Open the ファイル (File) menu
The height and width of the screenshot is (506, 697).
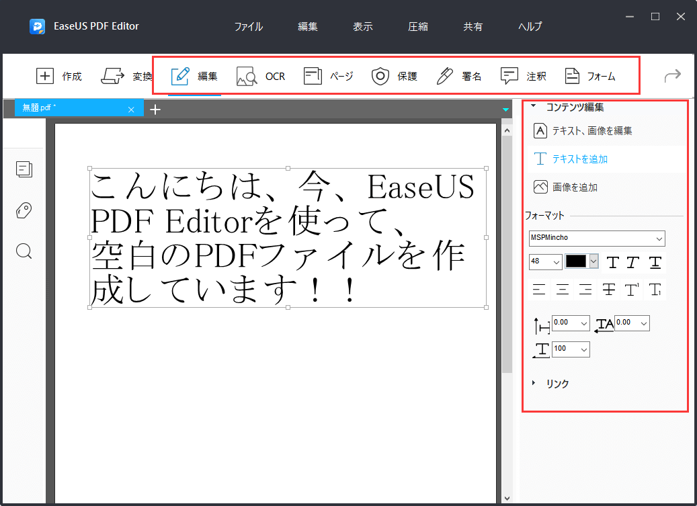coord(248,27)
